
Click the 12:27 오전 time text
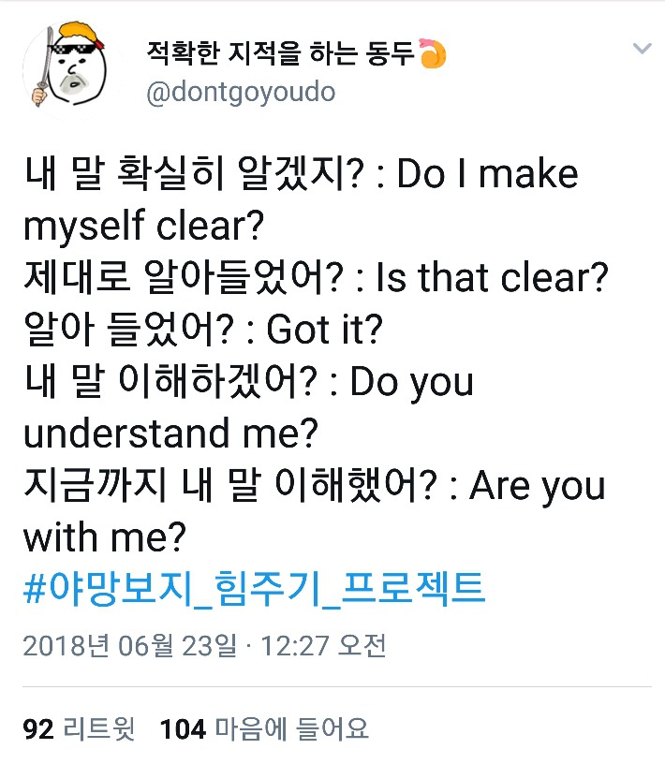pyautogui.click(x=323, y=646)
